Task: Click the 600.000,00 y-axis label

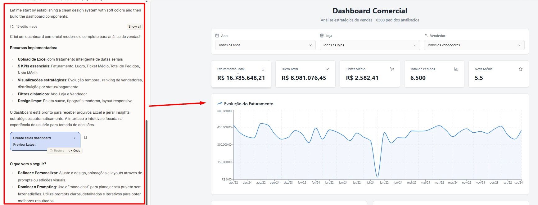Action: click(224, 111)
